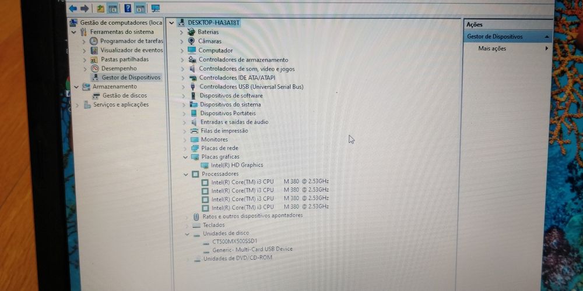The height and width of the screenshot is (291, 583).
Task: Click the Forward arrow toolbar icon
Action: 85,8
